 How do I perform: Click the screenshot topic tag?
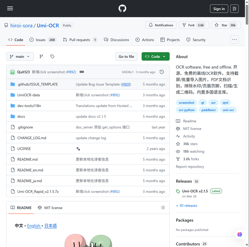coord(186,103)
